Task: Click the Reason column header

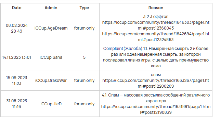Action: (x=156, y=8)
